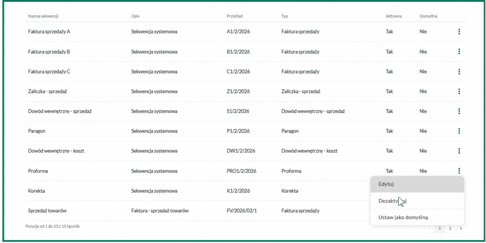Click the three-dot icon in the Proforma row

point(459,171)
